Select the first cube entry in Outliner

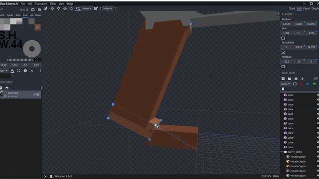300,95
